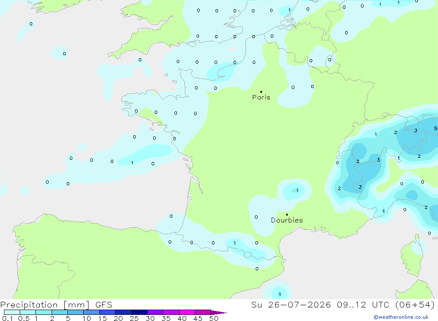Click the '1' value over the Pyrenees
438x321 pixels.
point(235,243)
